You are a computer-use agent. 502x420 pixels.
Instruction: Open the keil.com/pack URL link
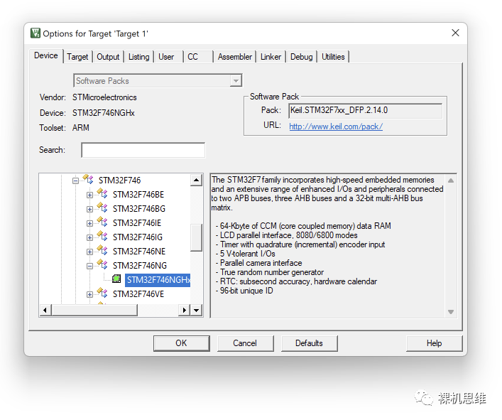pos(336,126)
